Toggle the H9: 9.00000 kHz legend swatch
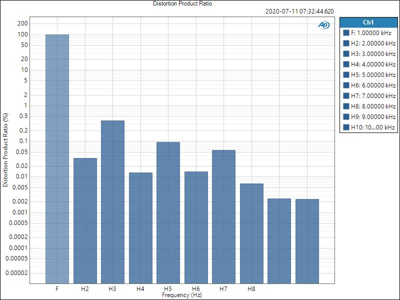This screenshot has width=400, height=300. pos(346,116)
